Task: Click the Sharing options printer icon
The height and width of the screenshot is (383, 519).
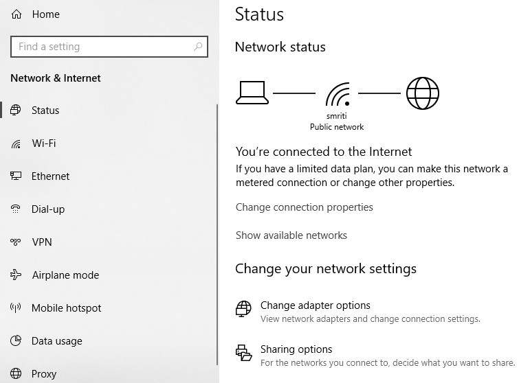Action: click(243, 352)
